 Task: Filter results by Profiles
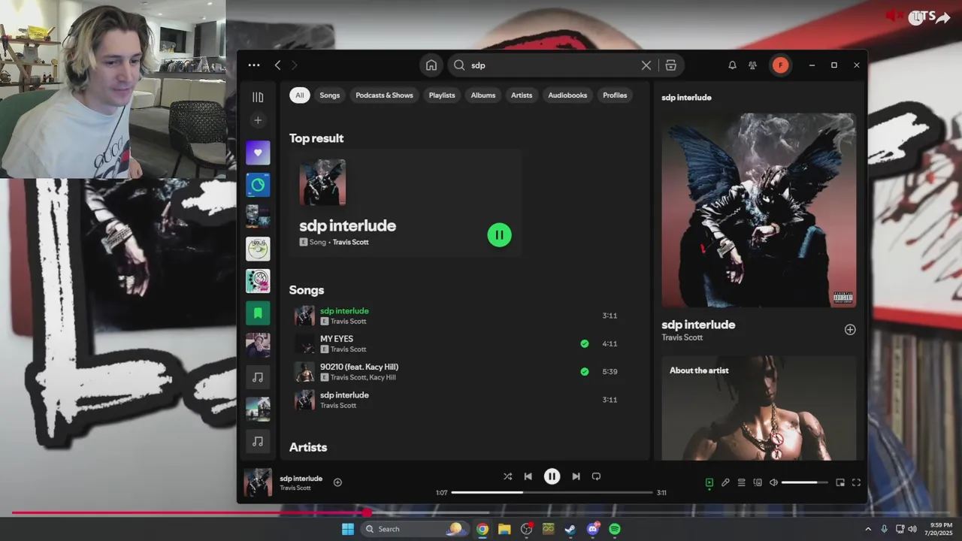[615, 95]
